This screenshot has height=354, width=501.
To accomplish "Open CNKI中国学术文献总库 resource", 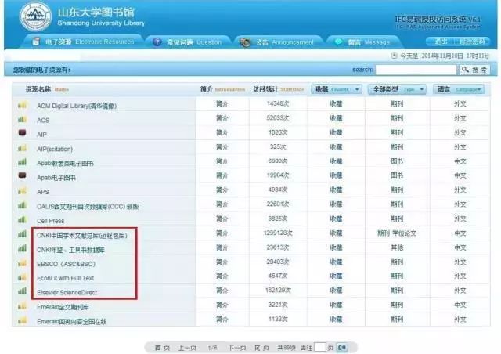I will [82, 236].
